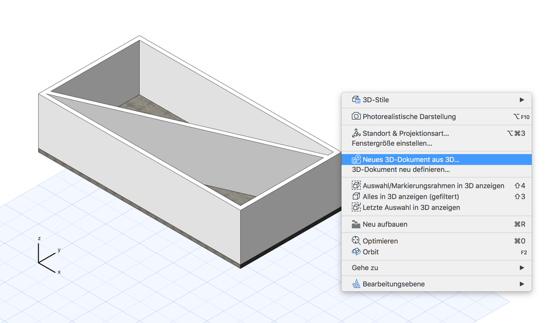The image size is (552, 323).
Task: Open the Gehe zu submenu
Action: point(437,268)
